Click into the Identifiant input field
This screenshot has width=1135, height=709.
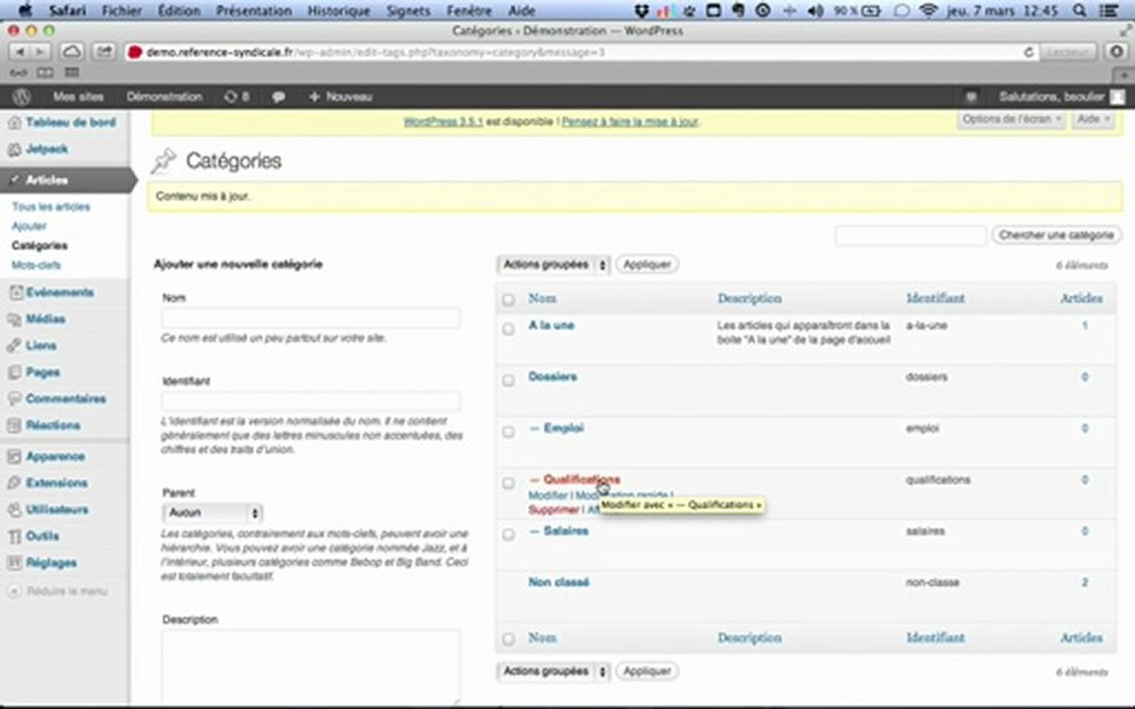[310, 402]
